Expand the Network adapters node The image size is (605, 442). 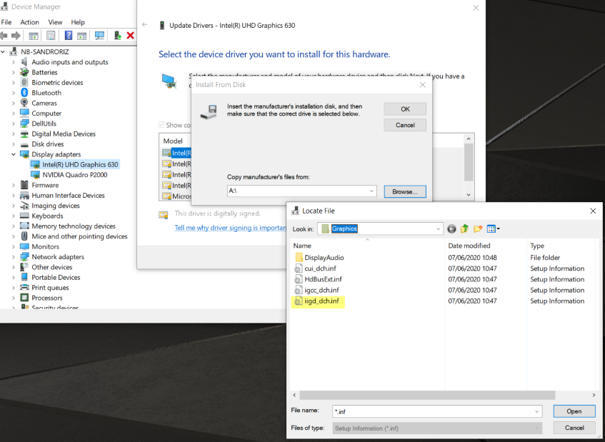tap(14, 257)
